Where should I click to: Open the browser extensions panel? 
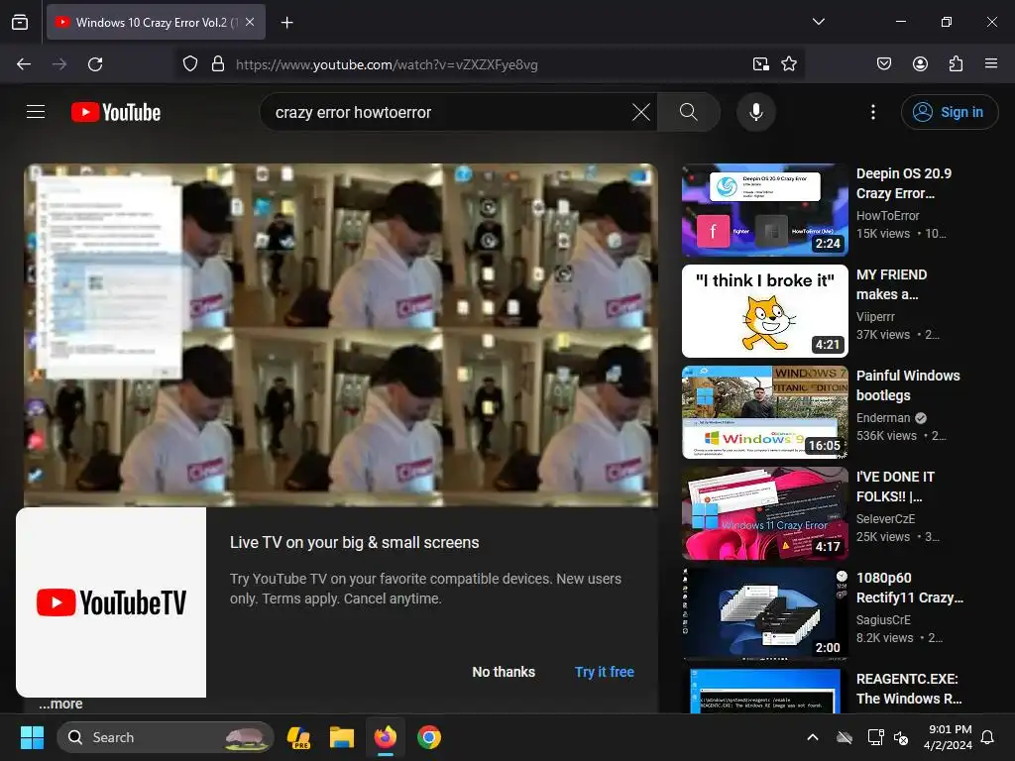point(956,64)
